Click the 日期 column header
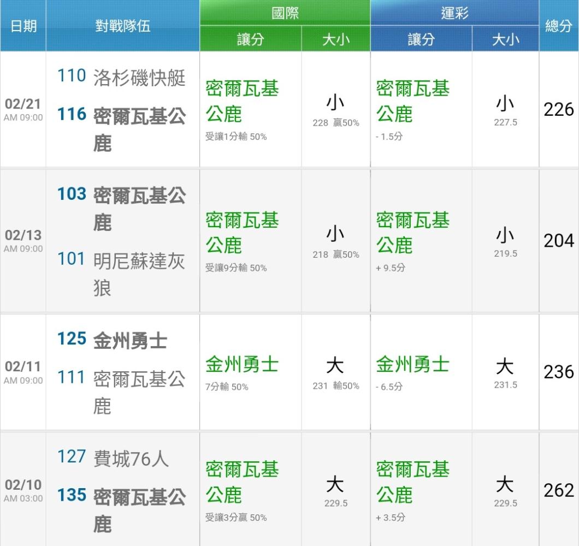Viewport: 579px width, 546px height. coord(23,26)
